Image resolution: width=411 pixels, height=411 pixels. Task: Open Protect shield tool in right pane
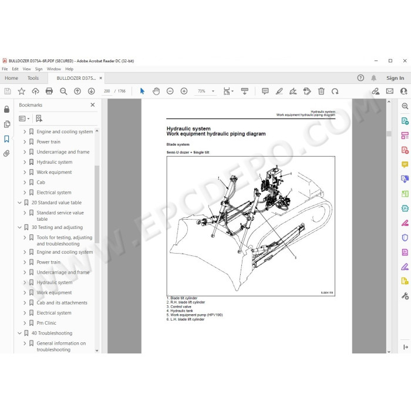click(405, 237)
